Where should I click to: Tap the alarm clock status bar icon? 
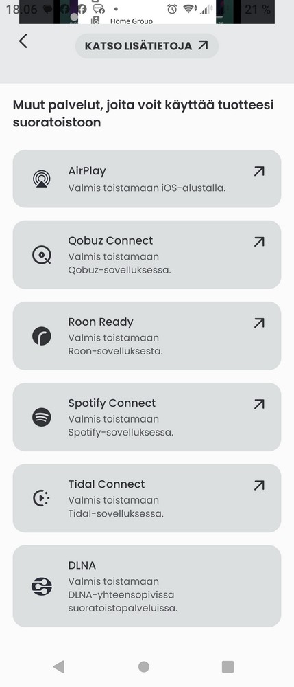pos(172,9)
